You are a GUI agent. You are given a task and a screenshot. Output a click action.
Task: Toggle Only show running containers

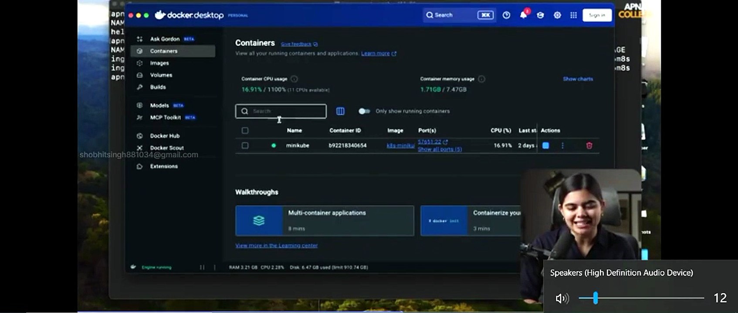coord(364,111)
